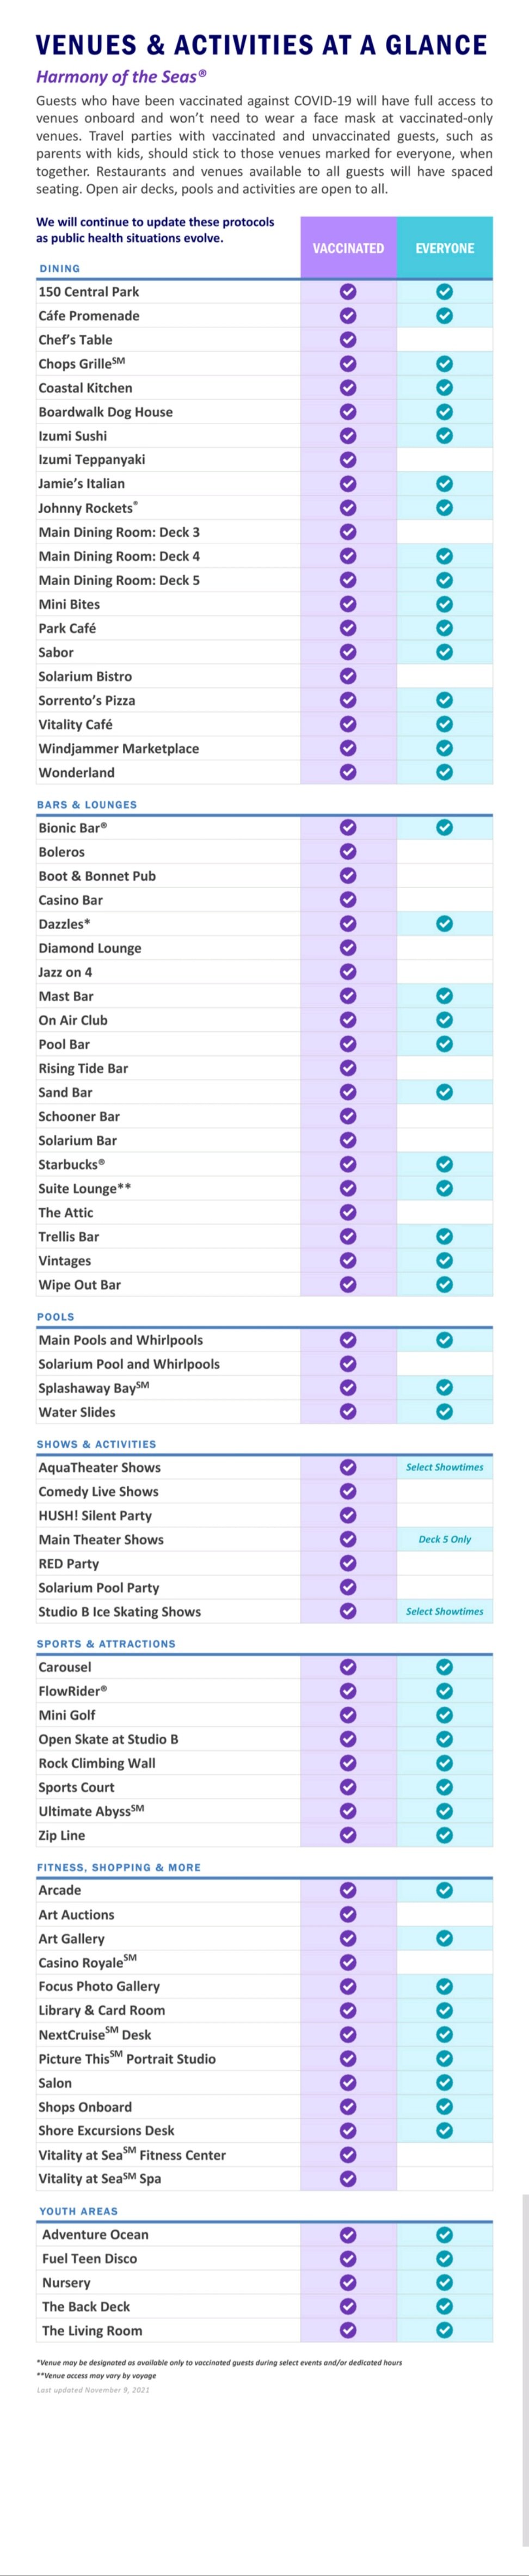The height and width of the screenshot is (2576, 529).
Task: Click Deck 5 Only for Main Theater Shows
Action: [445, 1539]
